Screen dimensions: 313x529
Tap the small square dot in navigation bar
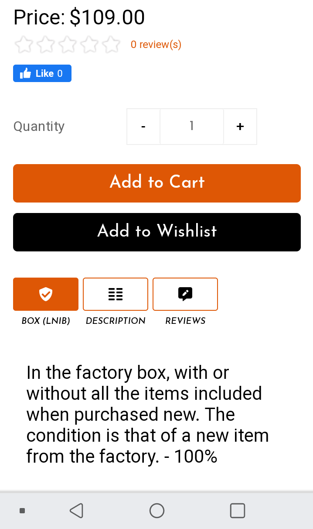pos(22,510)
